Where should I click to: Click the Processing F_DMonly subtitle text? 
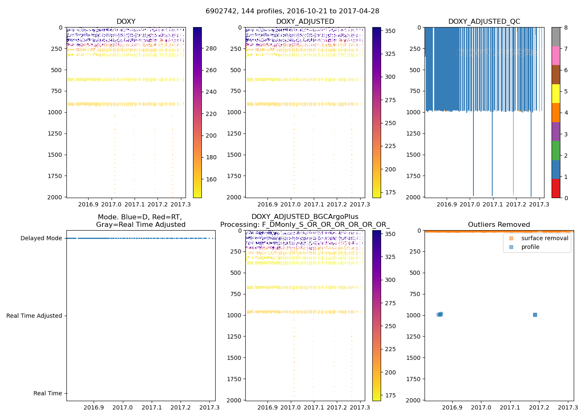[x=305, y=225]
